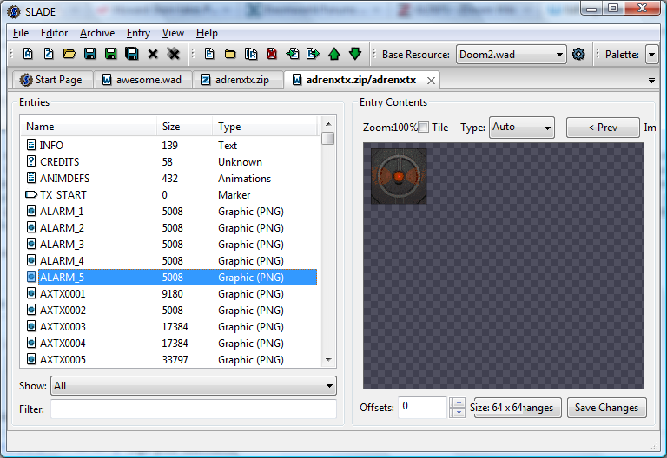Switch to the awesome.wad tab
This screenshot has width=667, height=458.
pos(143,80)
